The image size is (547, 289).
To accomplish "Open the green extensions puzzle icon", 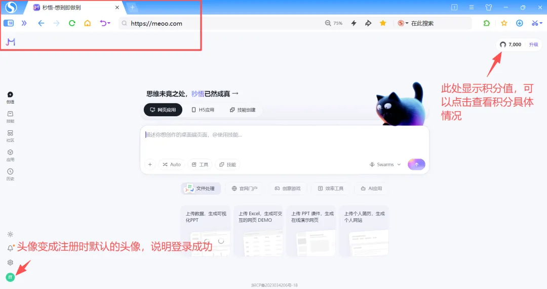I will [487, 23].
